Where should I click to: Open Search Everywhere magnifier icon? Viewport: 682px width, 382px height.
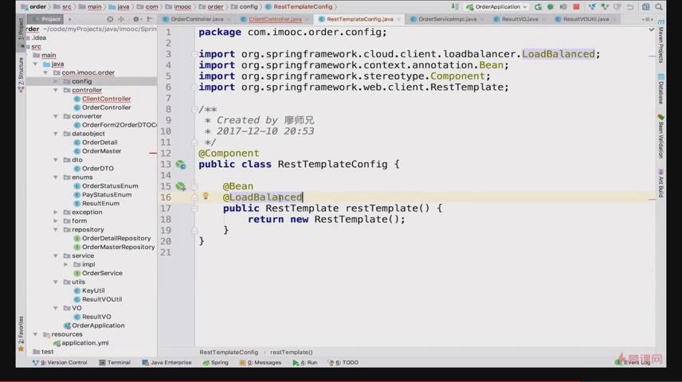[659, 7]
